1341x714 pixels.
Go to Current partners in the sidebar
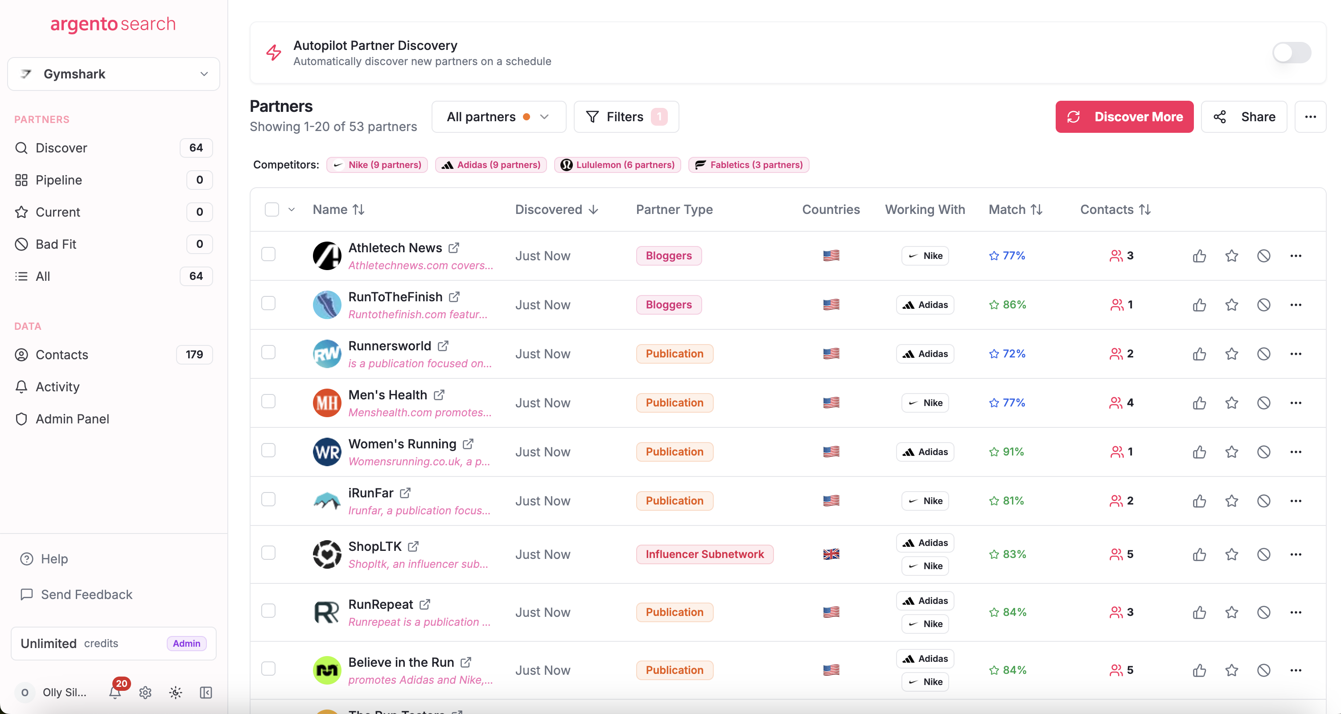coord(114,212)
